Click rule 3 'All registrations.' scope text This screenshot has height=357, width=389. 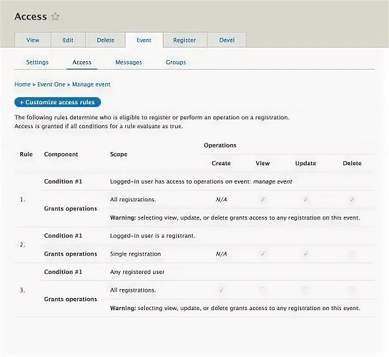(x=133, y=290)
